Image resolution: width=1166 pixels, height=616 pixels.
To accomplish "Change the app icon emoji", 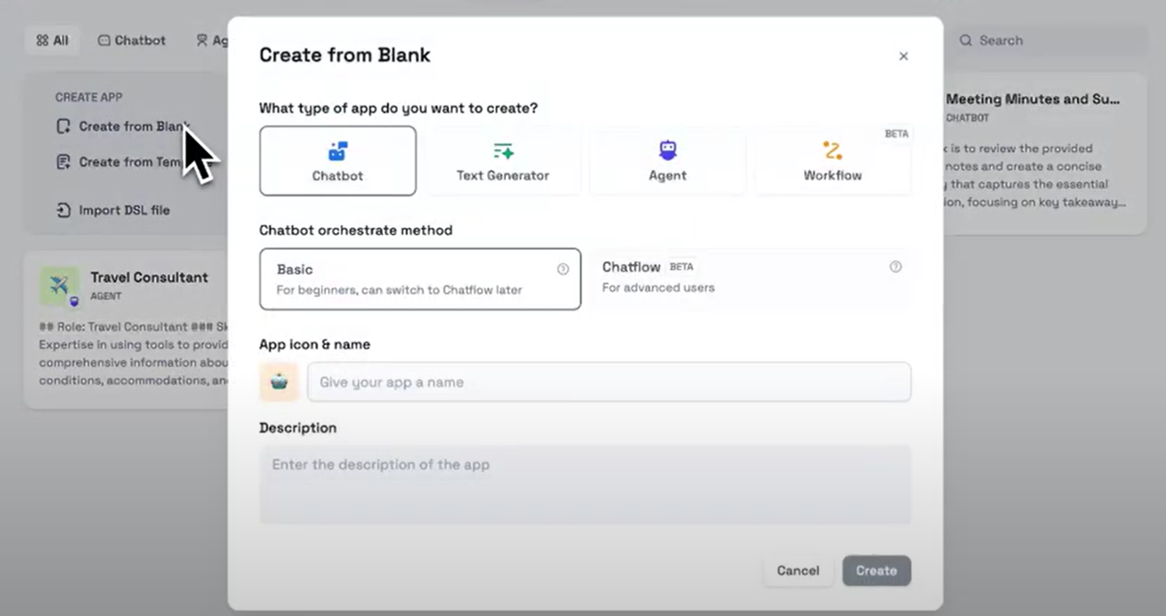I will coord(279,382).
